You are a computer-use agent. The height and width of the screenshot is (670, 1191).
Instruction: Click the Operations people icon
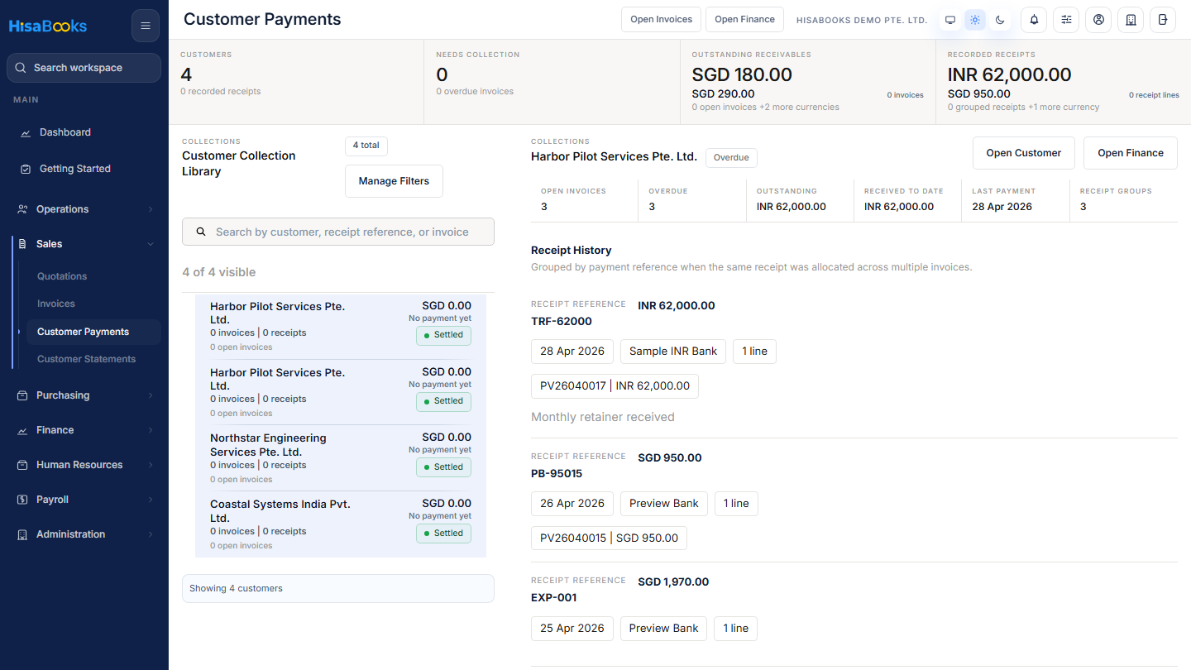coord(22,209)
